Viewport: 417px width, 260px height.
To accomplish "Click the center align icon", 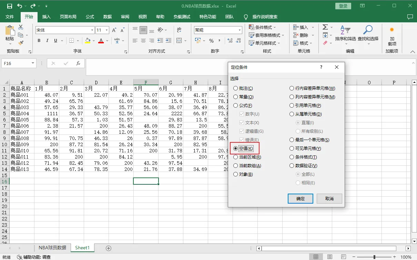I will click(x=143, y=41).
